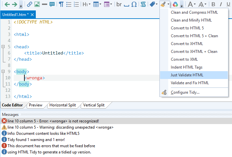This screenshot has width=232, height=157.
Task: Insert a line break with br icon
Action: point(119,4)
